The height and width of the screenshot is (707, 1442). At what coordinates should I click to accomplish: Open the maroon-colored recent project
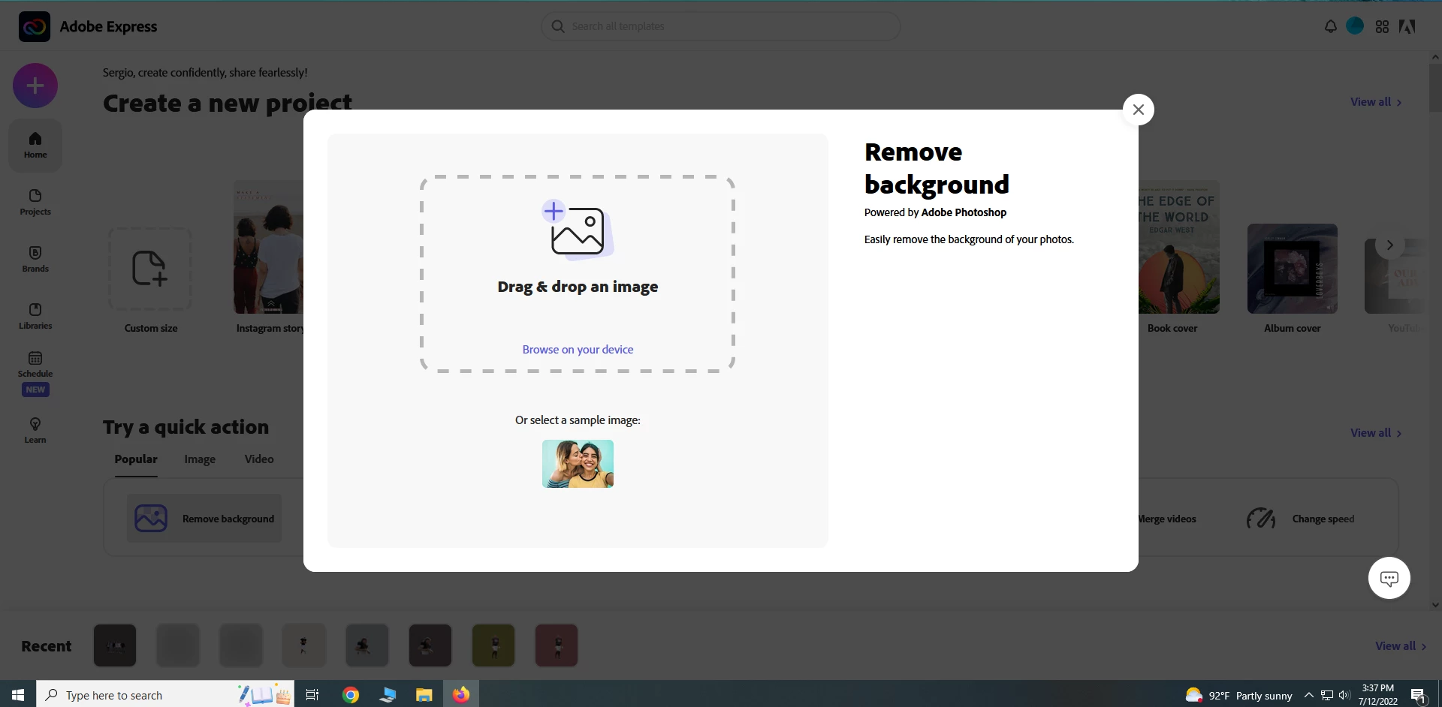tap(557, 645)
